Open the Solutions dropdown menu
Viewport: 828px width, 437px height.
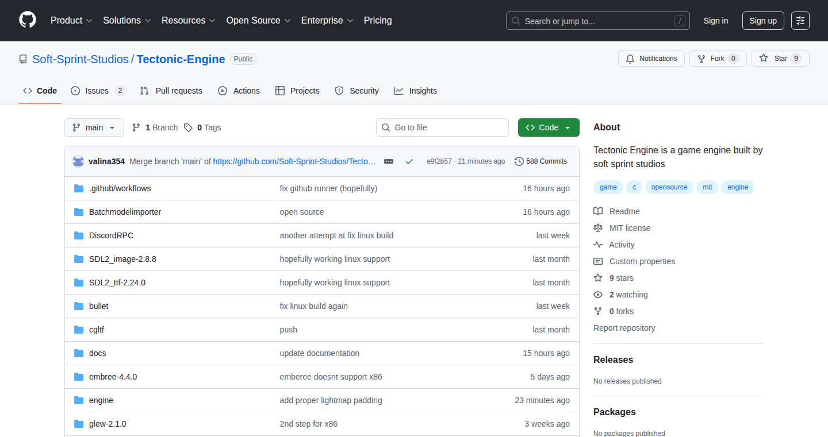(x=127, y=20)
